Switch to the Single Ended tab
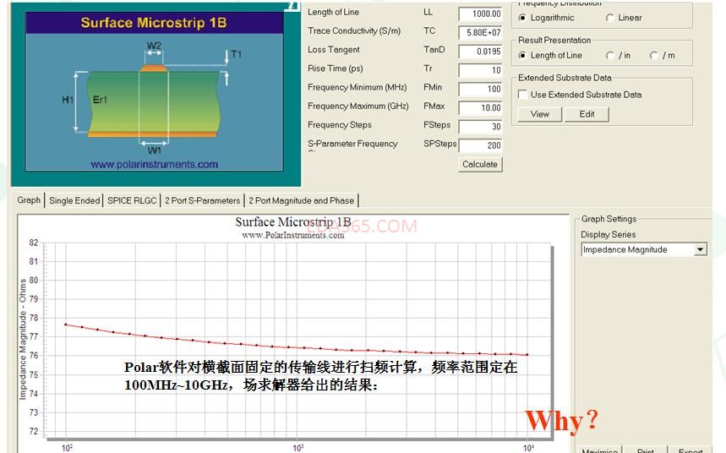The width and height of the screenshot is (726, 453). [74, 200]
